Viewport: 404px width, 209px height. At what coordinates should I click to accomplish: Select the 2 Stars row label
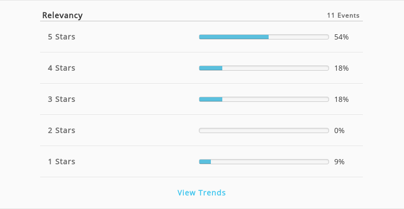point(61,130)
